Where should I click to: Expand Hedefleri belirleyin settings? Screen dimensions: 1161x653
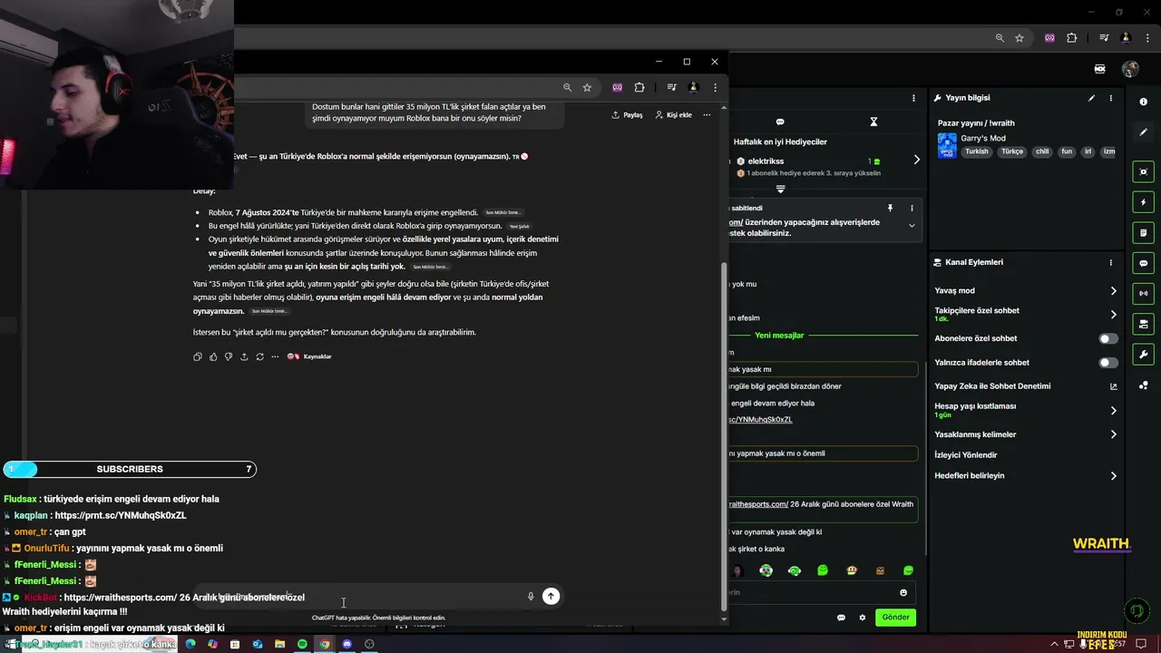[1113, 476]
